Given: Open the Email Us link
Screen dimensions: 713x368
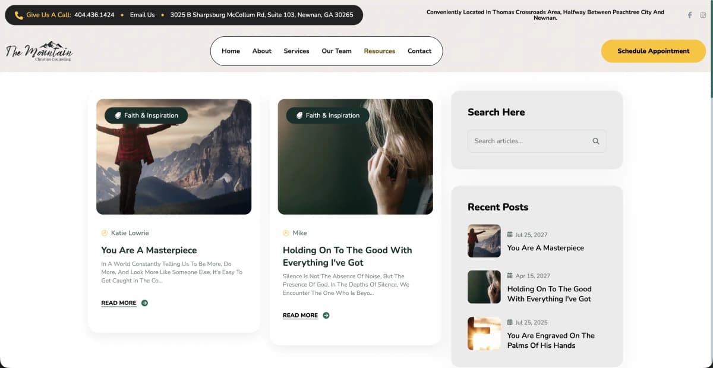Looking at the screenshot, I should pos(142,15).
